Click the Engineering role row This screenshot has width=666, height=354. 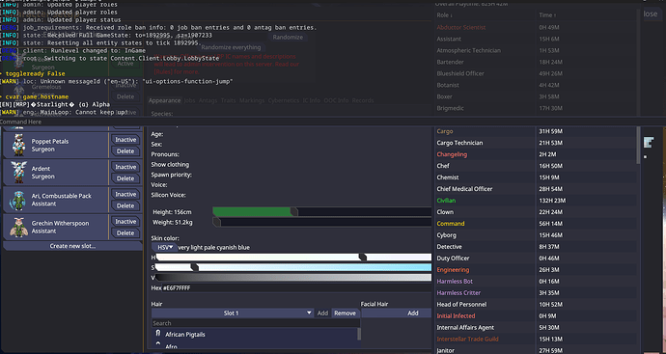(x=535, y=270)
